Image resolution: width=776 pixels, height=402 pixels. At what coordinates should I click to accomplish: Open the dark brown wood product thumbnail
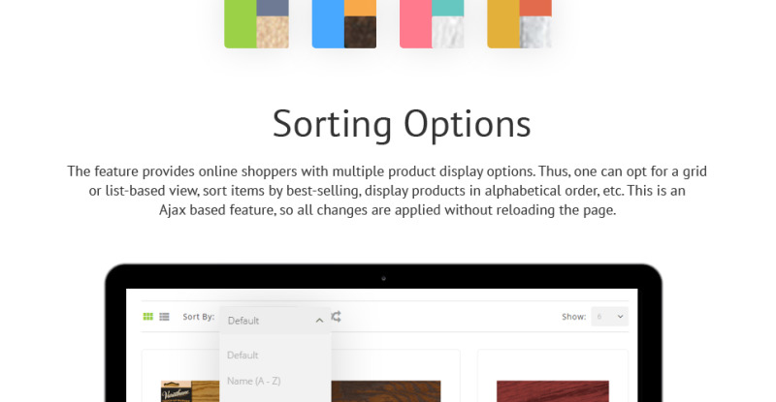tap(386, 391)
